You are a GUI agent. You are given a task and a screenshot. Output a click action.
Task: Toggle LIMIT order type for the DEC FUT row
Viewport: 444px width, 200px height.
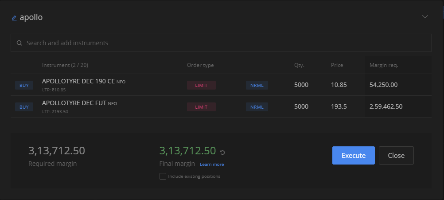click(x=201, y=107)
